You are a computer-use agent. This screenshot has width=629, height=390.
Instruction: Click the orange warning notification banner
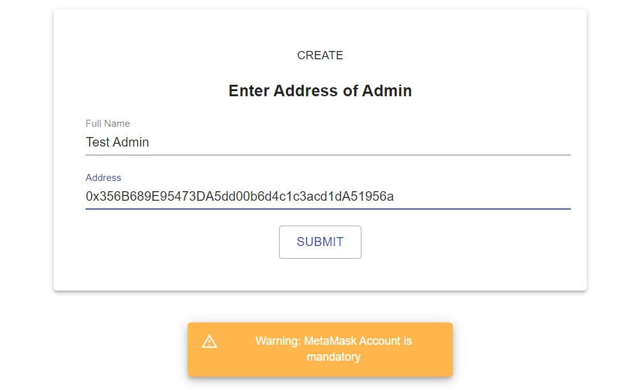click(x=320, y=349)
